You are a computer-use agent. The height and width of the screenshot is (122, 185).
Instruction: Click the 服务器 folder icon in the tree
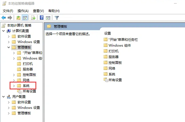click(19, 69)
